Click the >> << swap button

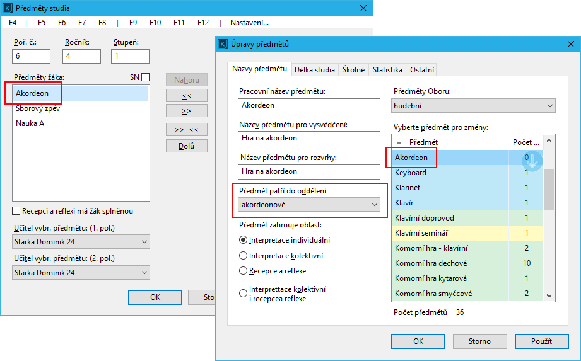pos(186,130)
